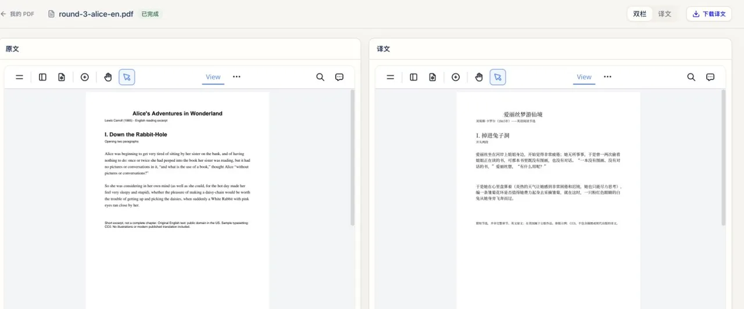Click the Opening two paragraphs subtitle
The width and height of the screenshot is (744, 309).
pyautogui.click(x=121, y=141)
